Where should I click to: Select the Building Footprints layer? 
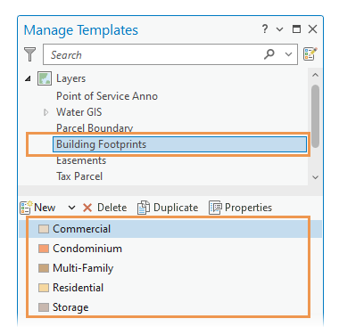point(179,144)
